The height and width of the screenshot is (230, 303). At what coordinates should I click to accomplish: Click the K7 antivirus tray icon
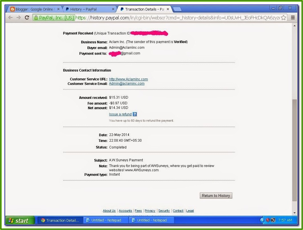point(273,220)
